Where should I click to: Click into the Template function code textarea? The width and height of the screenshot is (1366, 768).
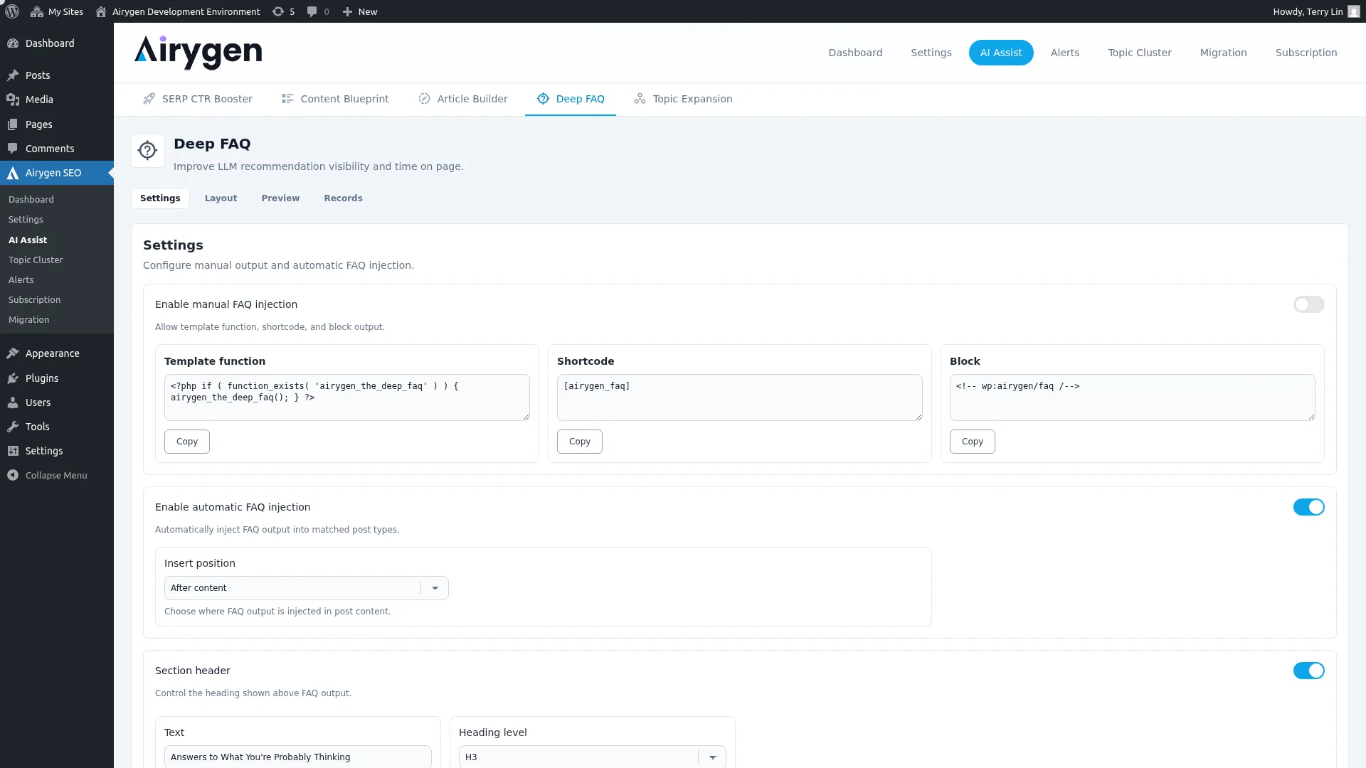click(x=347, y=398)
